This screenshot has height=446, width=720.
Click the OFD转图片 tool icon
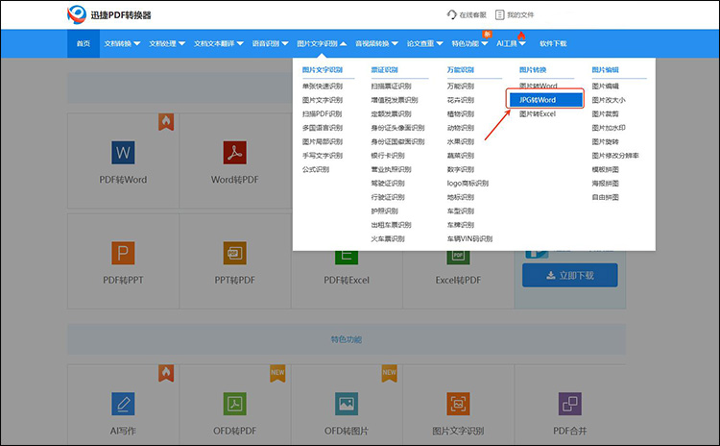click(x=346, y=404)
